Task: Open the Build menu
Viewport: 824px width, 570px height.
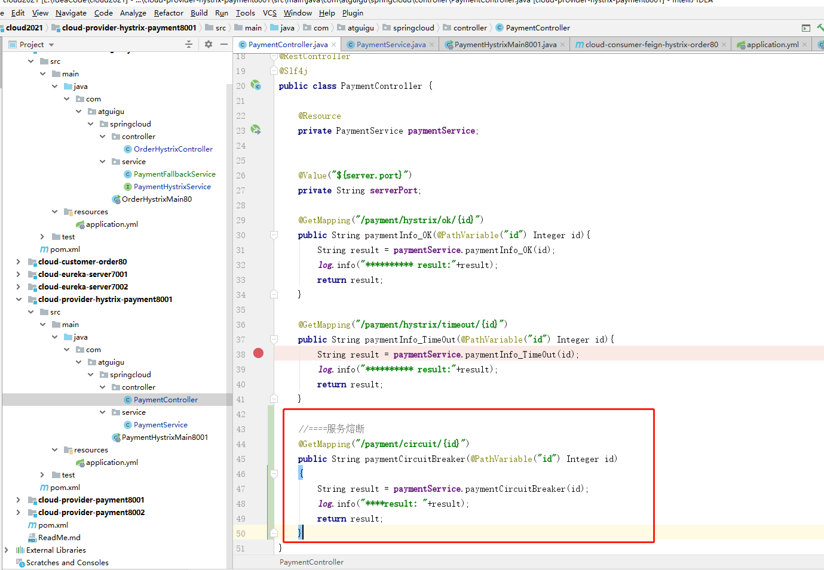Action: click(x=199, y=13)
